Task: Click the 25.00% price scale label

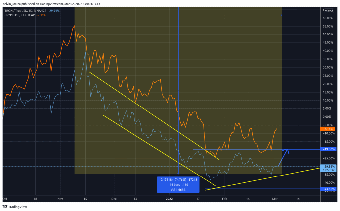Action: tap(328, 76)
